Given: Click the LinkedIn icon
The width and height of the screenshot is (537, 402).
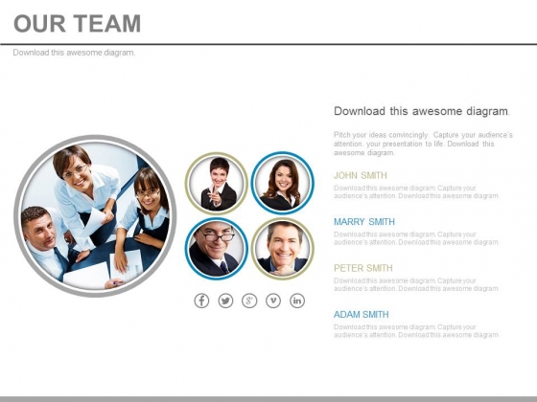Looking at the screenshot, I should pos(297,301).
